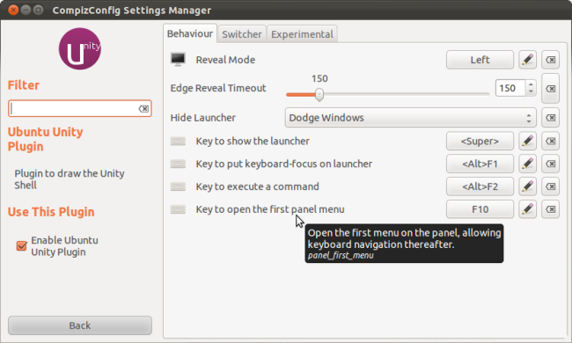Image resolution: width=572 pixels, height=343 pixels.
Task: Decrease Edge Reveal Timeout with down arrow
Action: pyautogui.click(x=531, y=91)
